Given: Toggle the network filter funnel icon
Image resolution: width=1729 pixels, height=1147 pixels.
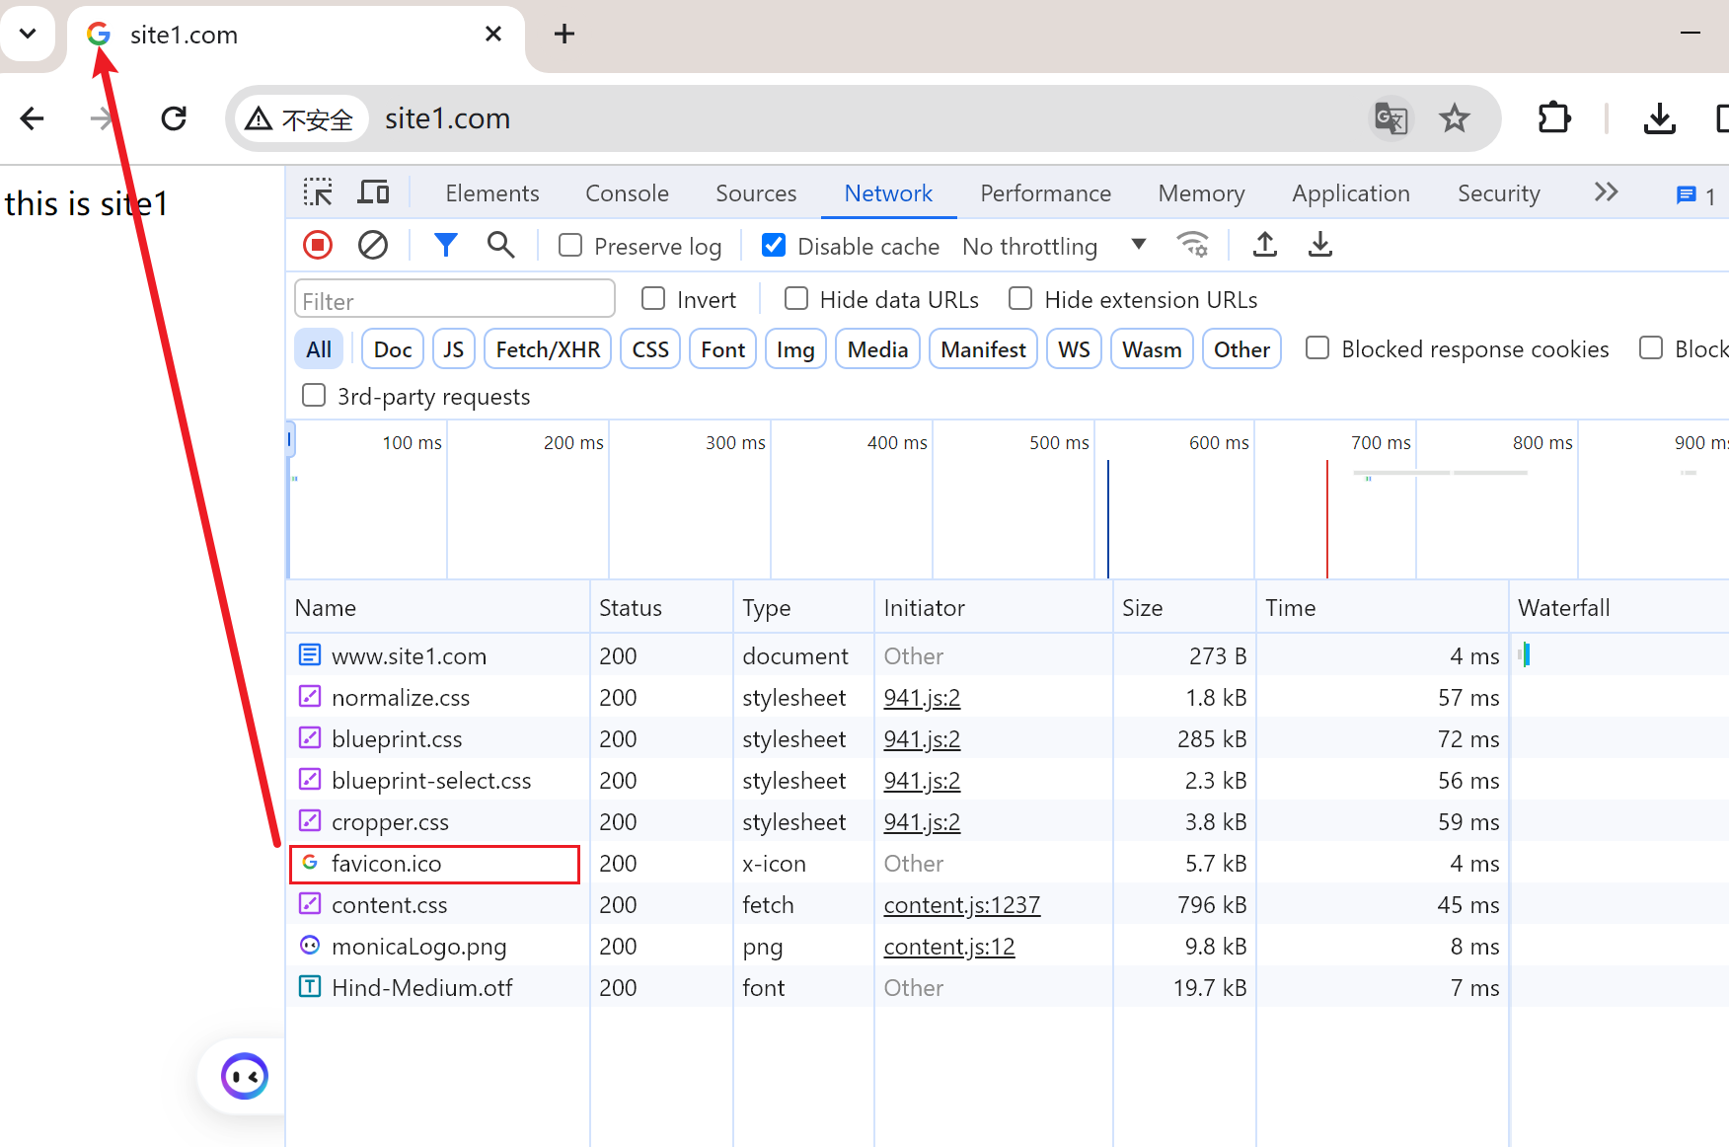Looking at the screenshot, I should point(446,245).
